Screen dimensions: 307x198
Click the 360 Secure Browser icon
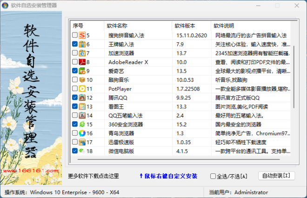coord(82,124)
